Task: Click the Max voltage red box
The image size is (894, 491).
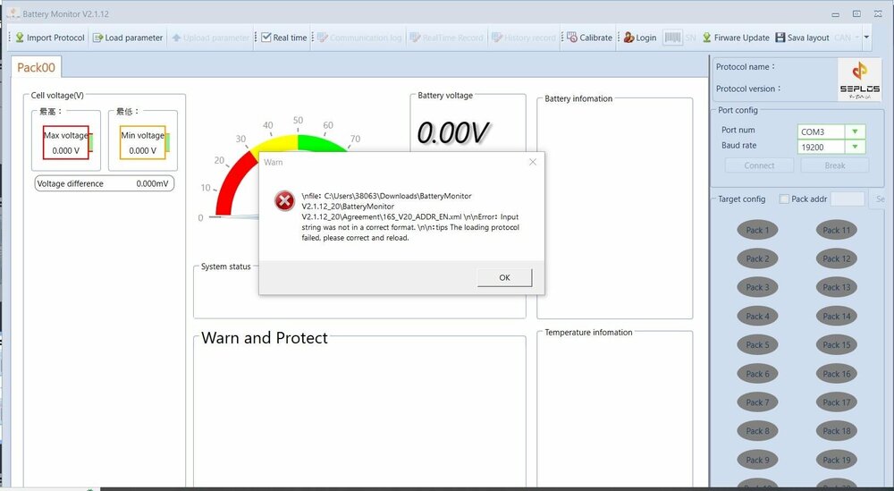Action: tap(66, 142)
